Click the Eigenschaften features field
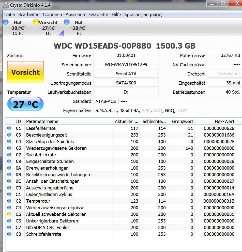The width and height of the screenshot is (242, 252). click(x=168, y=111)
